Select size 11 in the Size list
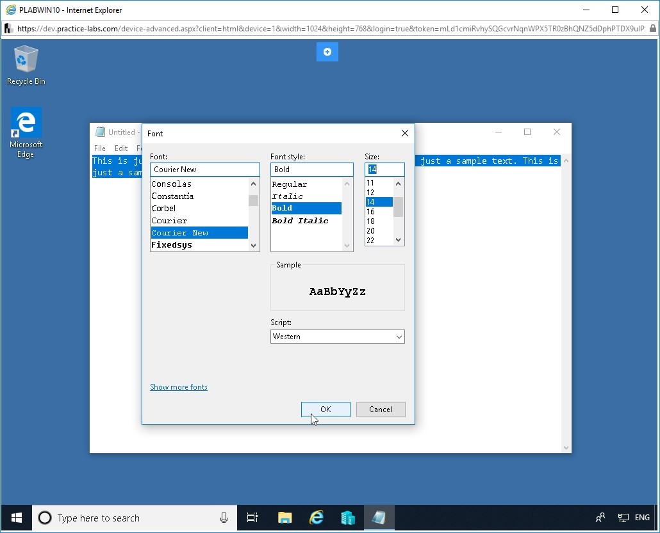Screen dimensions: 660x533 379,183
